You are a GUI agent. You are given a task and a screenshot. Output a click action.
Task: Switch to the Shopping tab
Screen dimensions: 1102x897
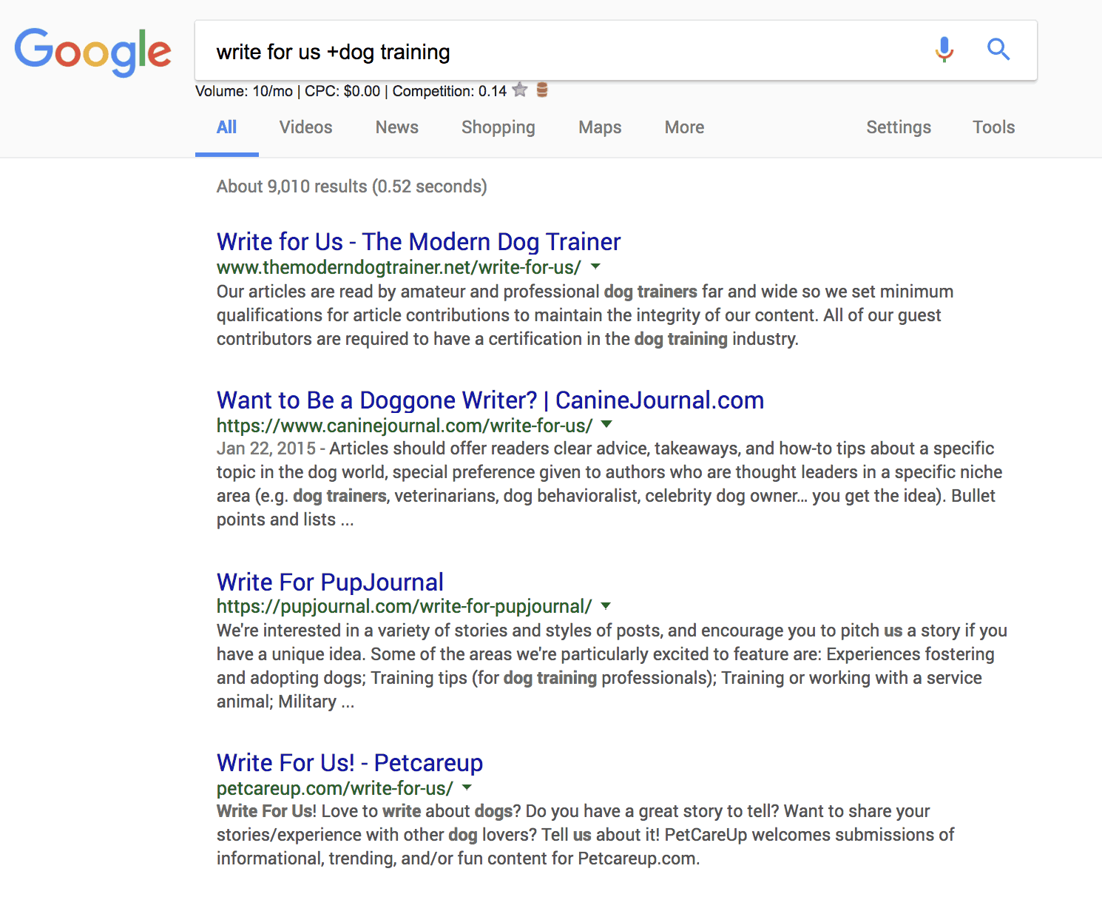click(498, 127)
